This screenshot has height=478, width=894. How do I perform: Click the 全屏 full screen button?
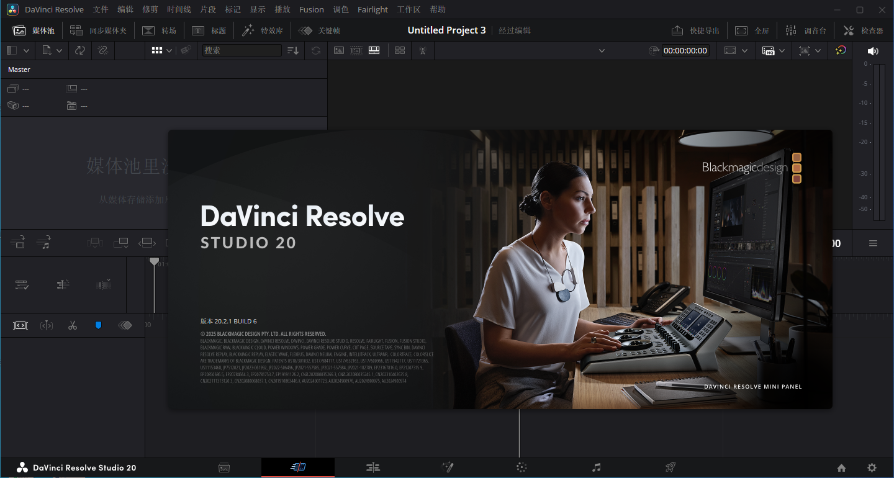click(x=752, y=30)
